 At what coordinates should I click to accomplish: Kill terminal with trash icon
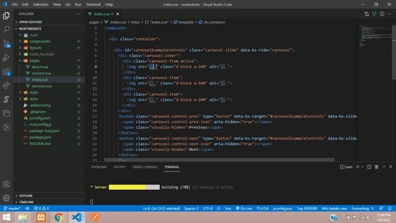376,167
